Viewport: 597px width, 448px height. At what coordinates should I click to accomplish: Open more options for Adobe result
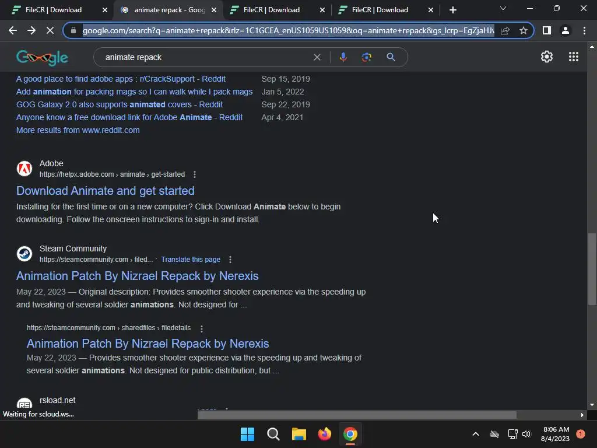click(195, 174)
